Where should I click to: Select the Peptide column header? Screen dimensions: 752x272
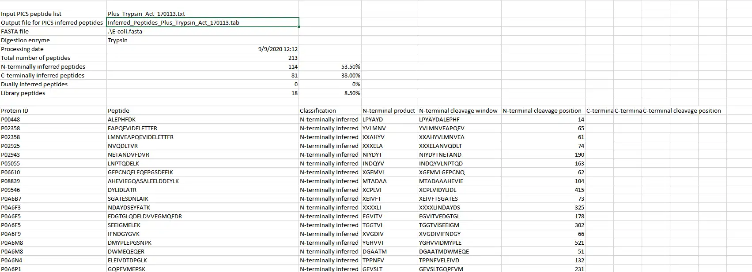[x=203, y=110]
